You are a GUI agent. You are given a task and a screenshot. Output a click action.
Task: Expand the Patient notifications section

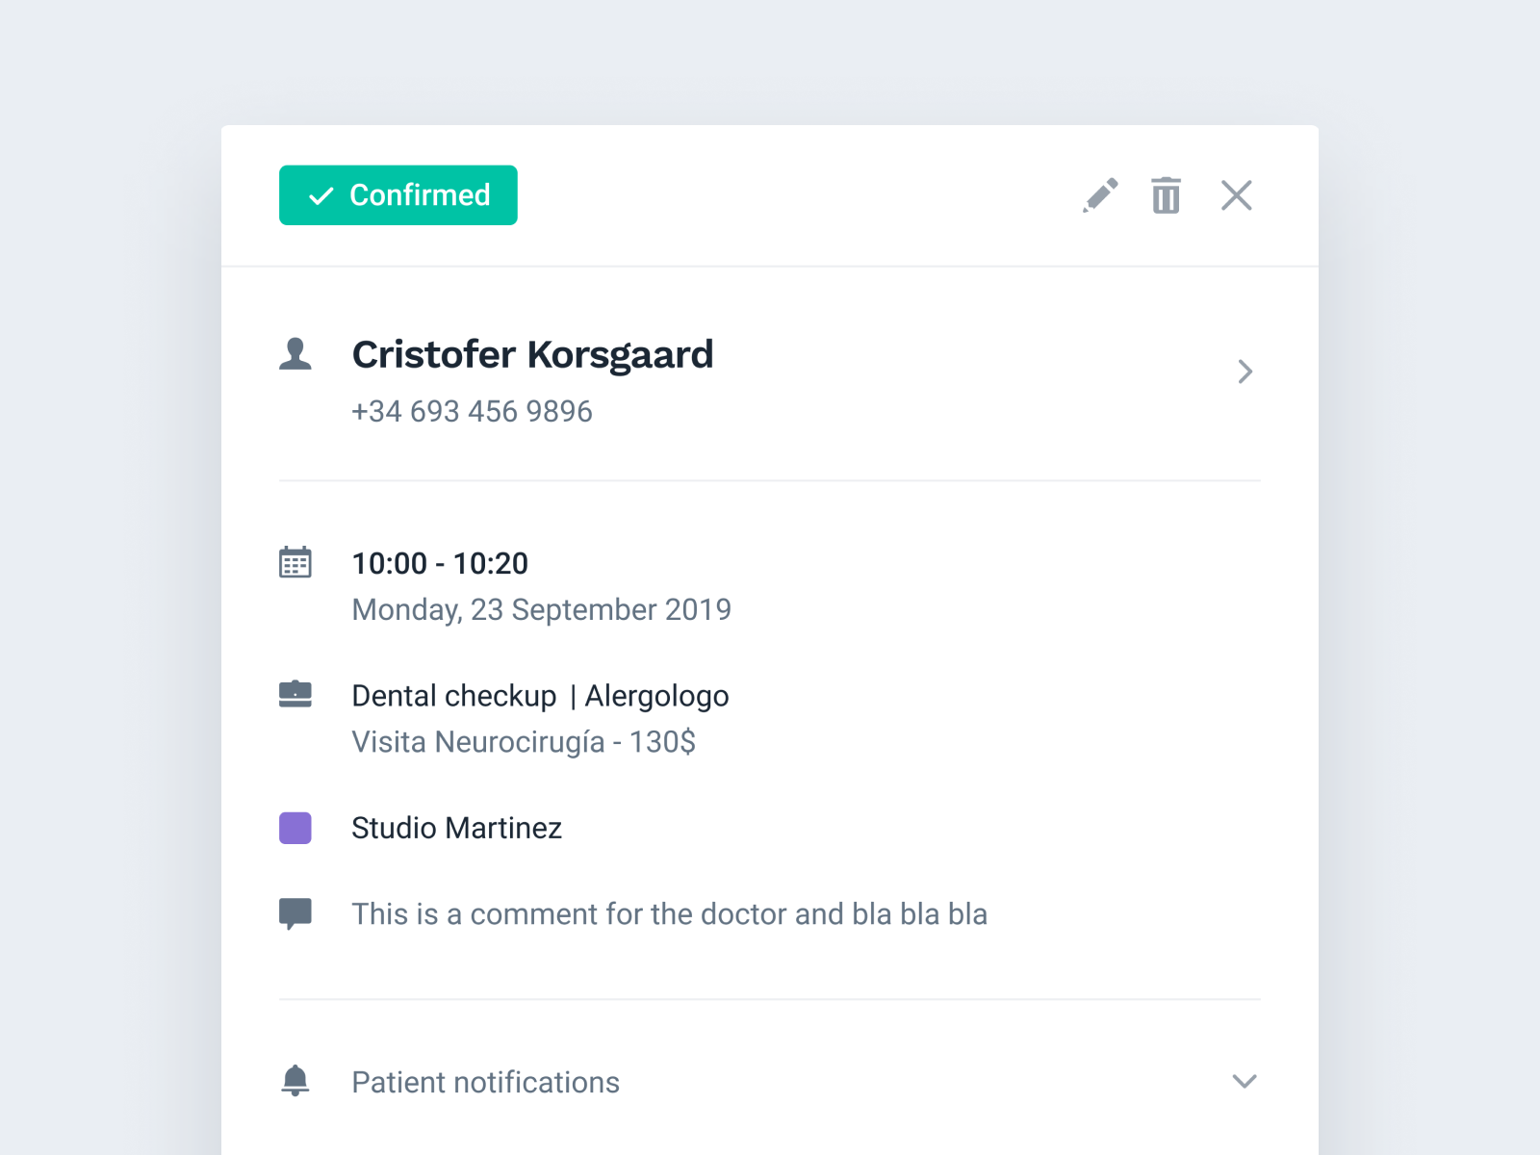[x=485, y=1082]
